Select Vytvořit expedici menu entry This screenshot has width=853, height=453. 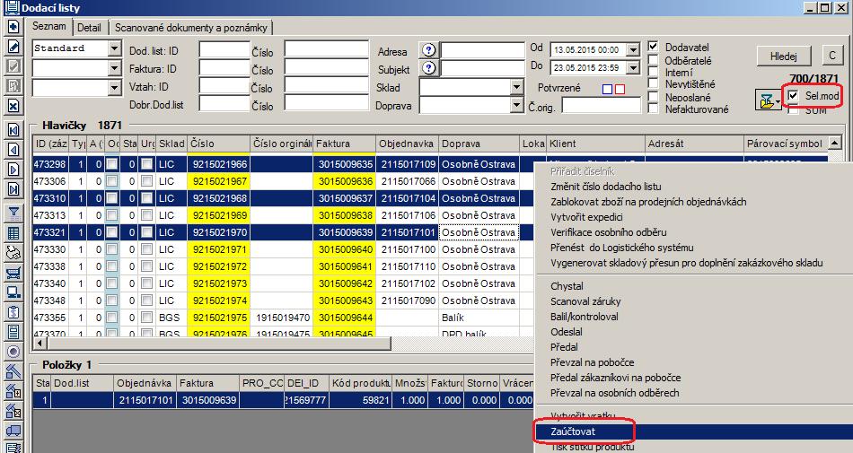586,217
